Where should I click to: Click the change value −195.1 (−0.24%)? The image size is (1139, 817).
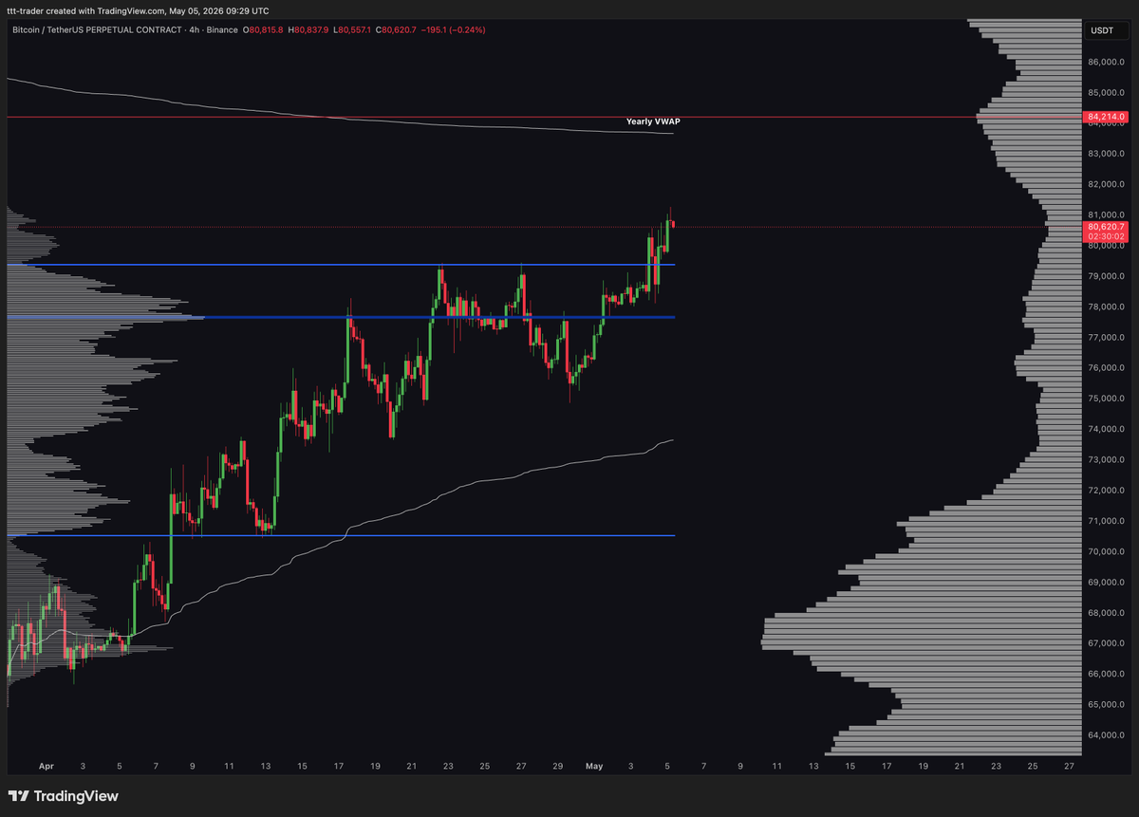pos(454,30)
